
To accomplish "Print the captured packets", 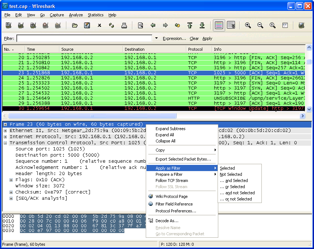I will tap(123, 25).
